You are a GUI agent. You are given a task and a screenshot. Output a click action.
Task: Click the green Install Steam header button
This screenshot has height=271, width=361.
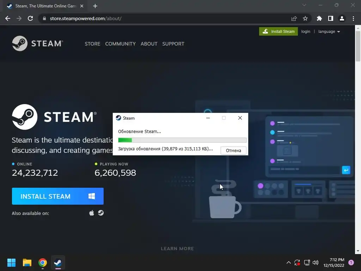[x=279, y=31]
